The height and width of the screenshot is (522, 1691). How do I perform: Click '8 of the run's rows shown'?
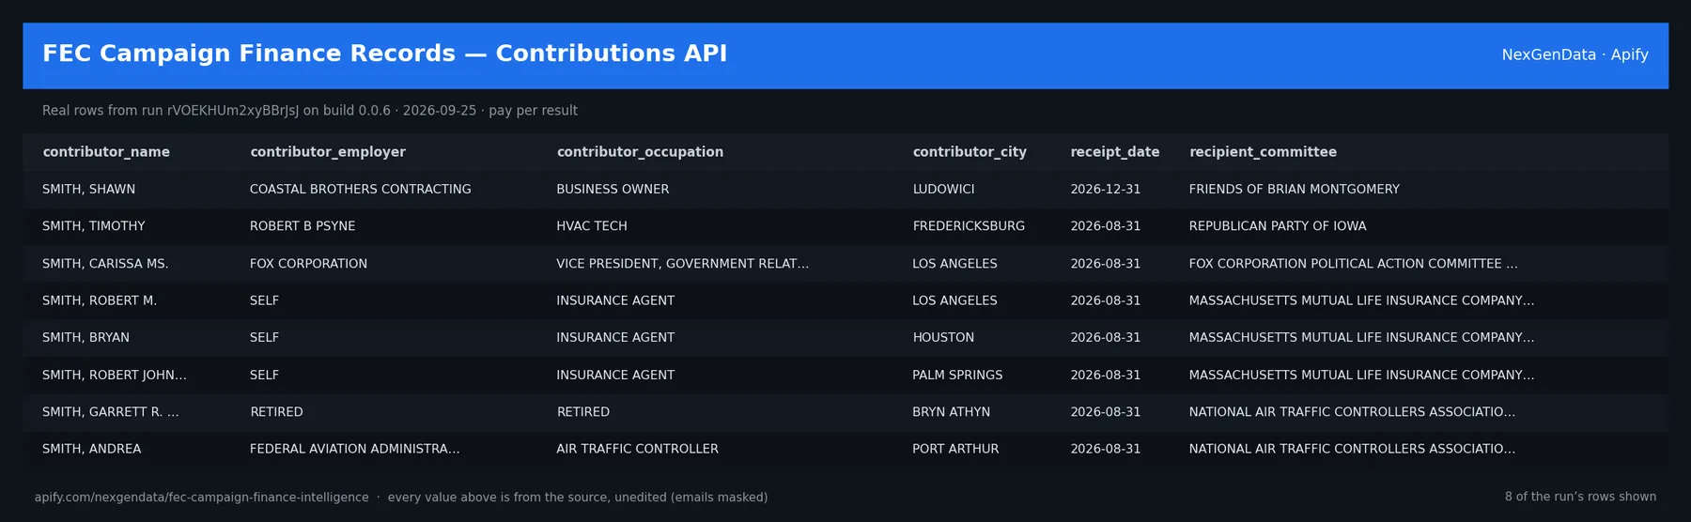1580,497
